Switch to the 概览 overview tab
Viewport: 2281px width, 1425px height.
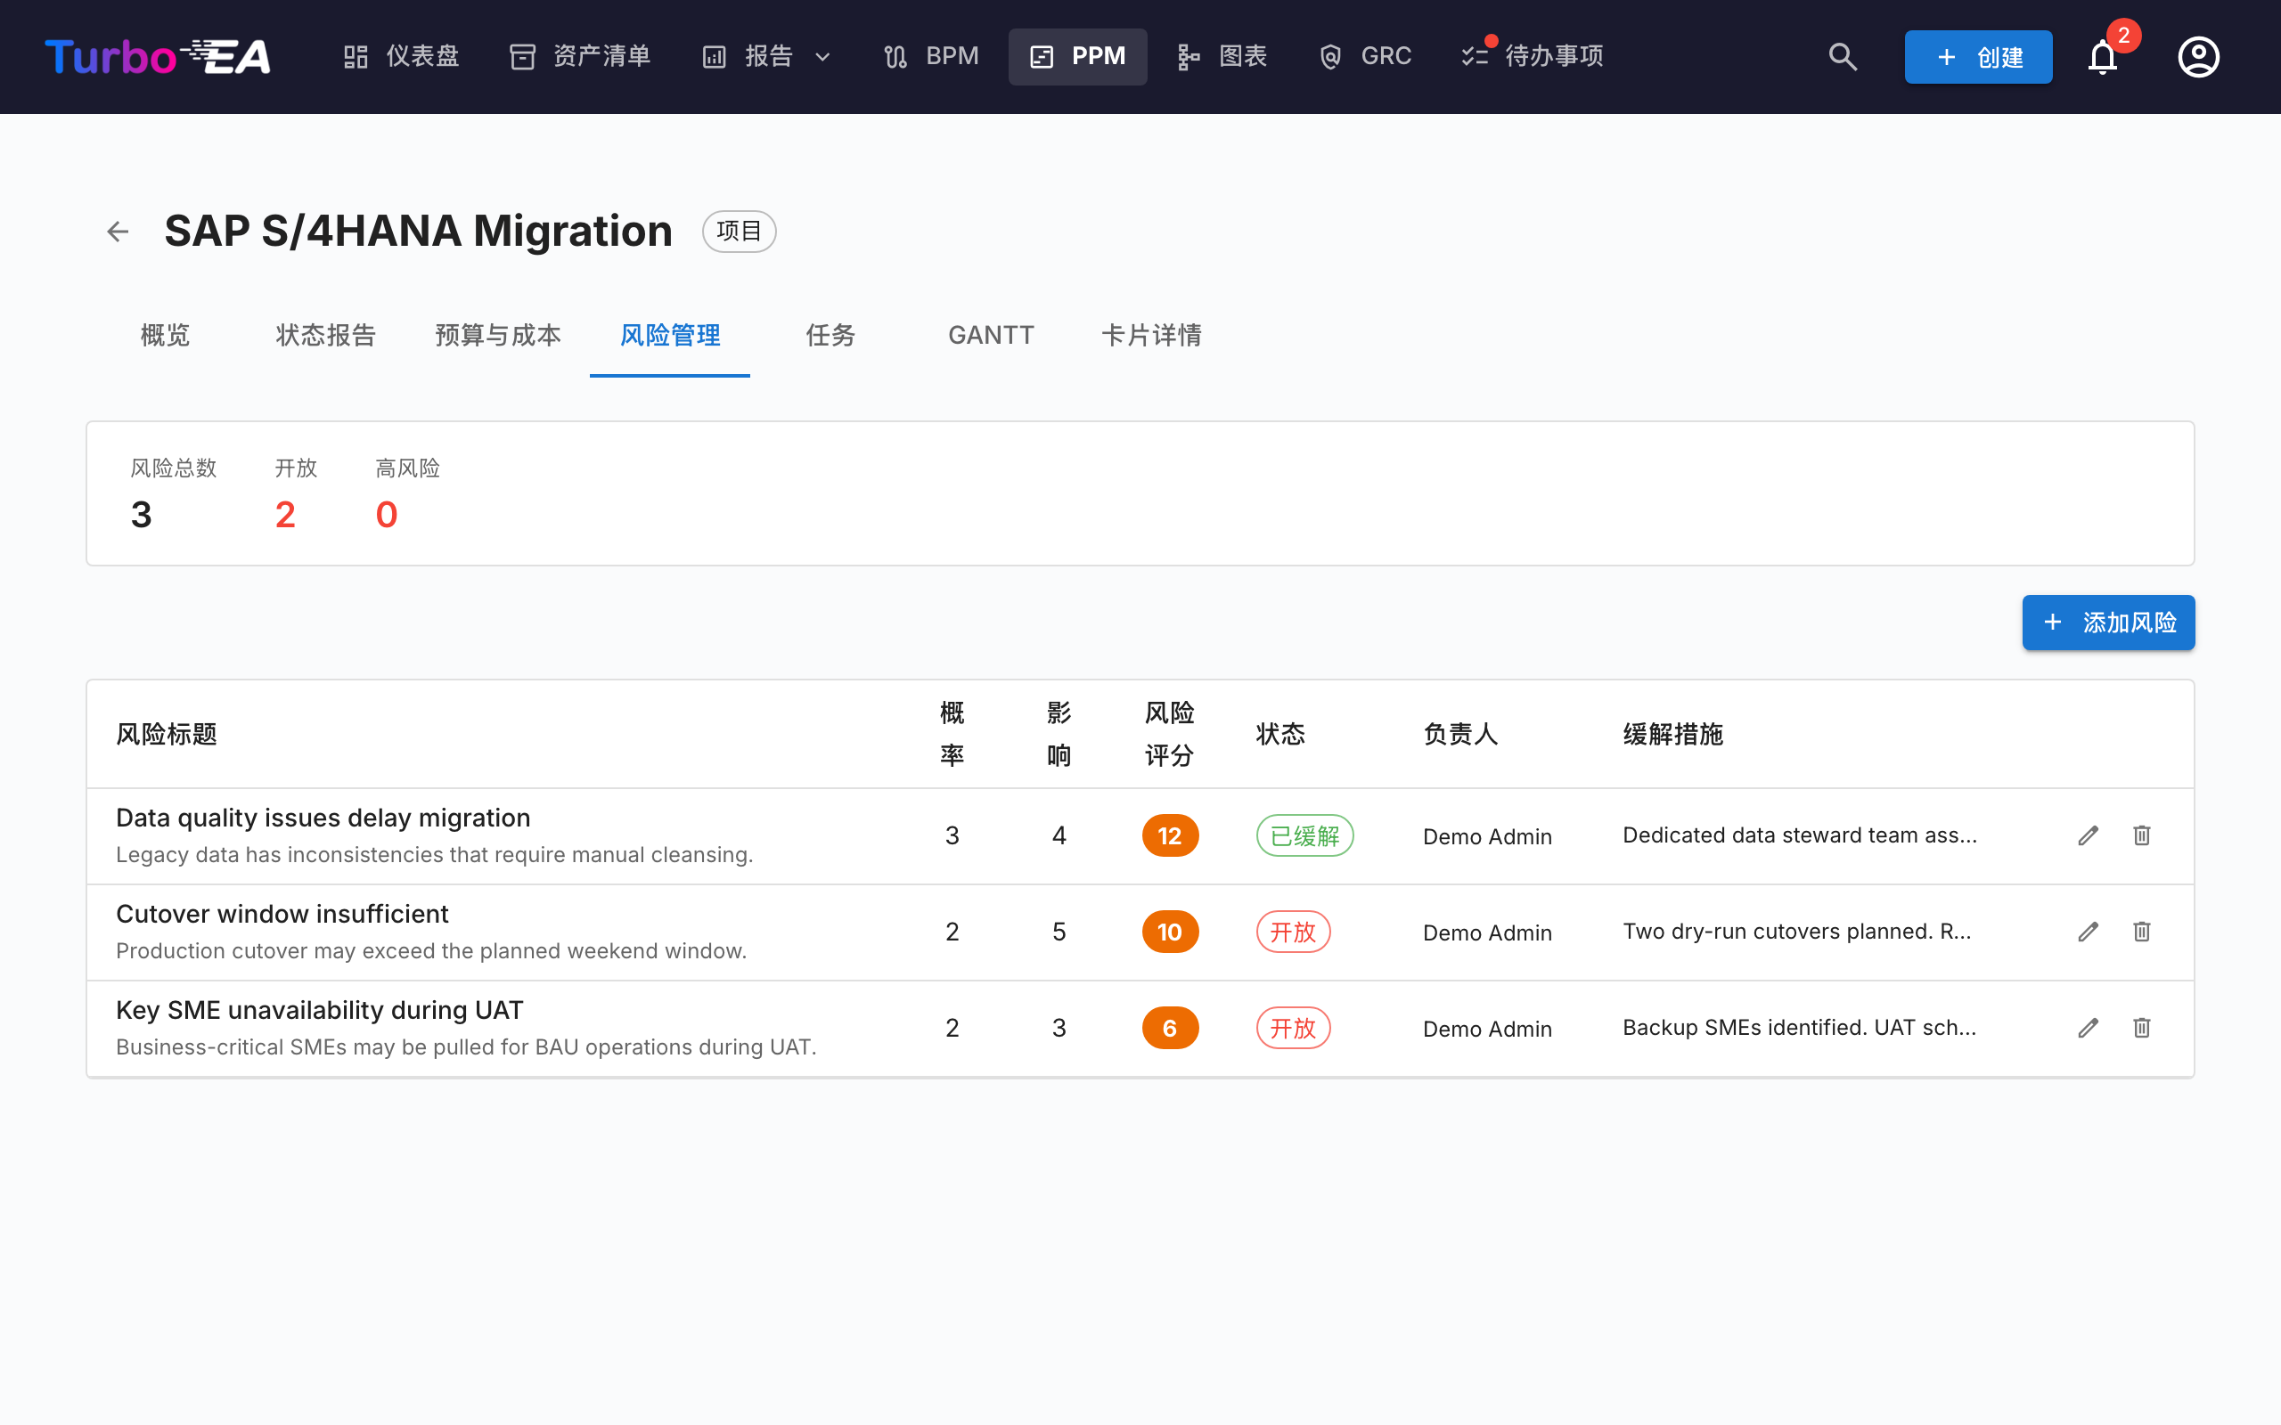pyautogui.click(x=165, y=336)
